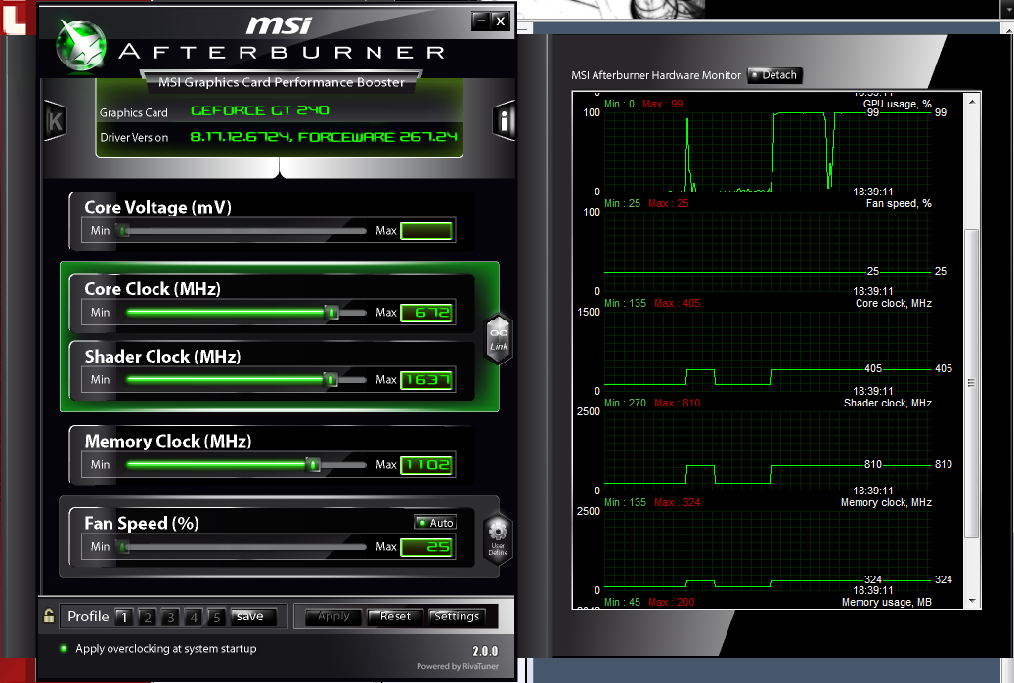Click the MSI Graphics Card Performance Booster banner

click(282, 82)
